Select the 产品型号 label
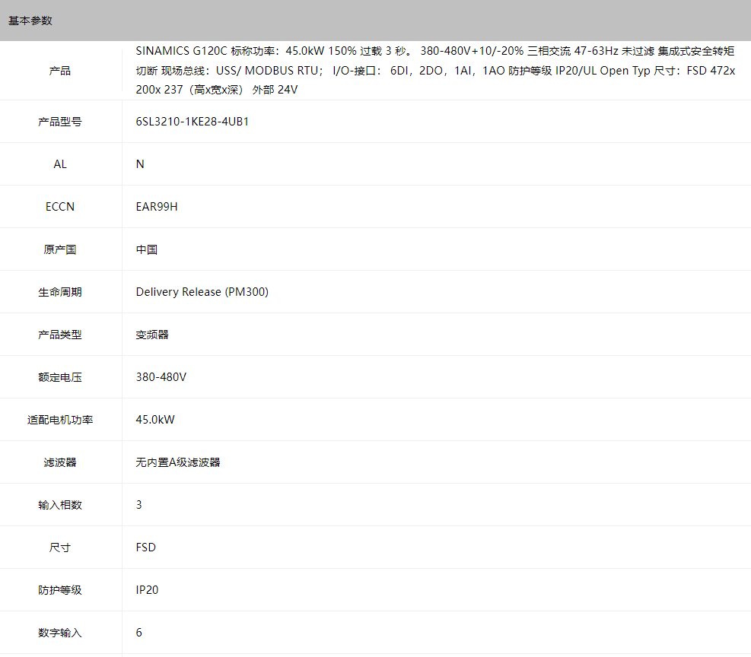This screenshot has height=657, width=751. coord(60,122)
